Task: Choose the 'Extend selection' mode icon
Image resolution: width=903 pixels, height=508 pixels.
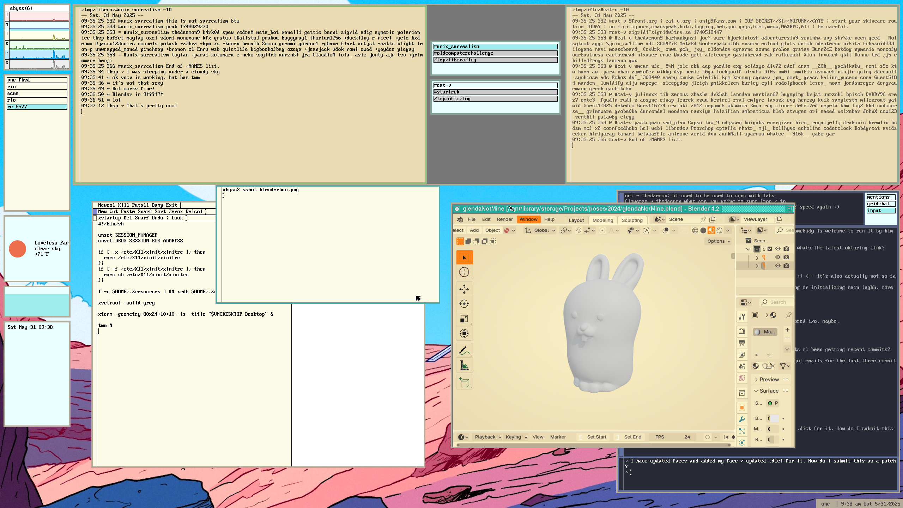Action: [x=468, y=241]
